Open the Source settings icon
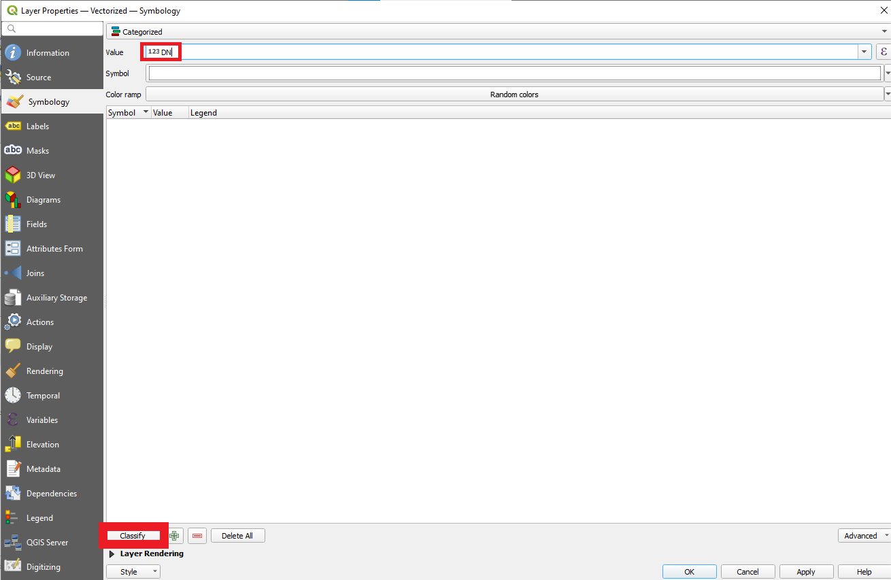891x580 pixels. 13,77
